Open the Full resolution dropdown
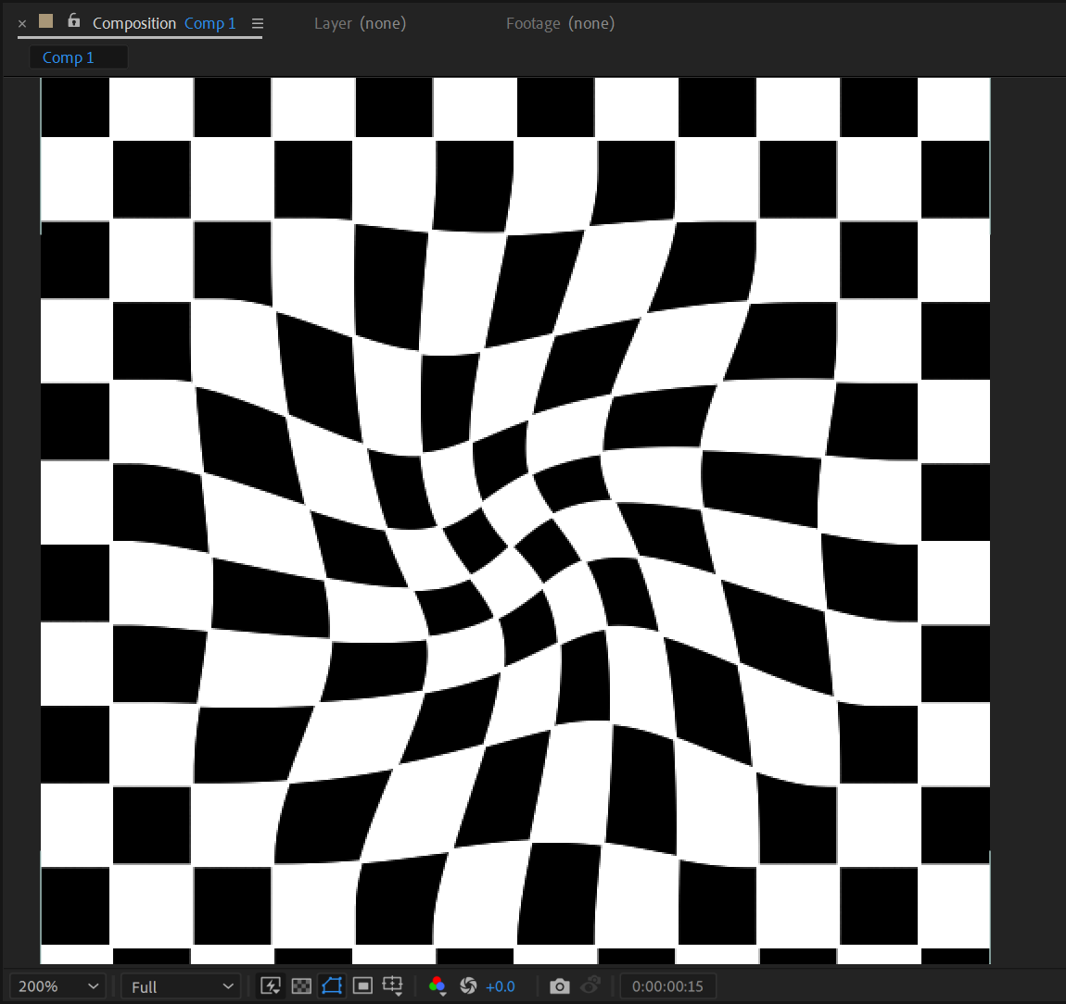1066x1004 pixels. tap(181, 986)
